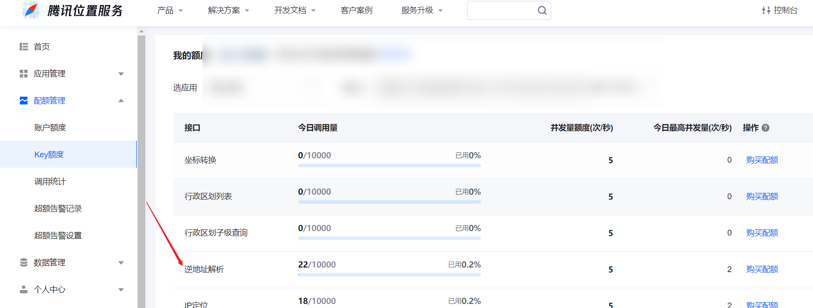Click the 数据管理 database icon
Screen dimensions: 813x308
pyautogui.click(x=24, y=263)
